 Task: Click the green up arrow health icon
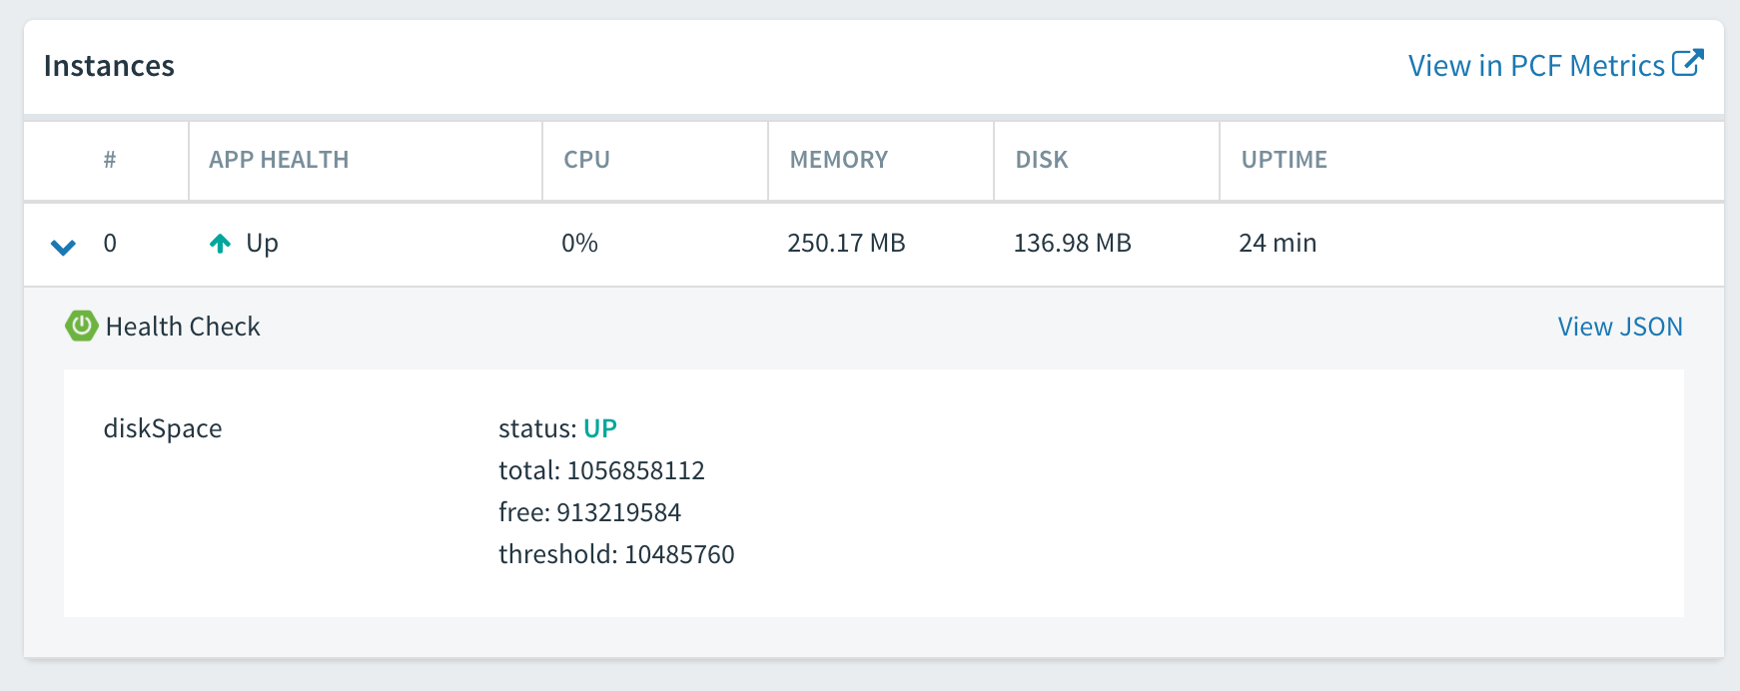tap(220, 244)
